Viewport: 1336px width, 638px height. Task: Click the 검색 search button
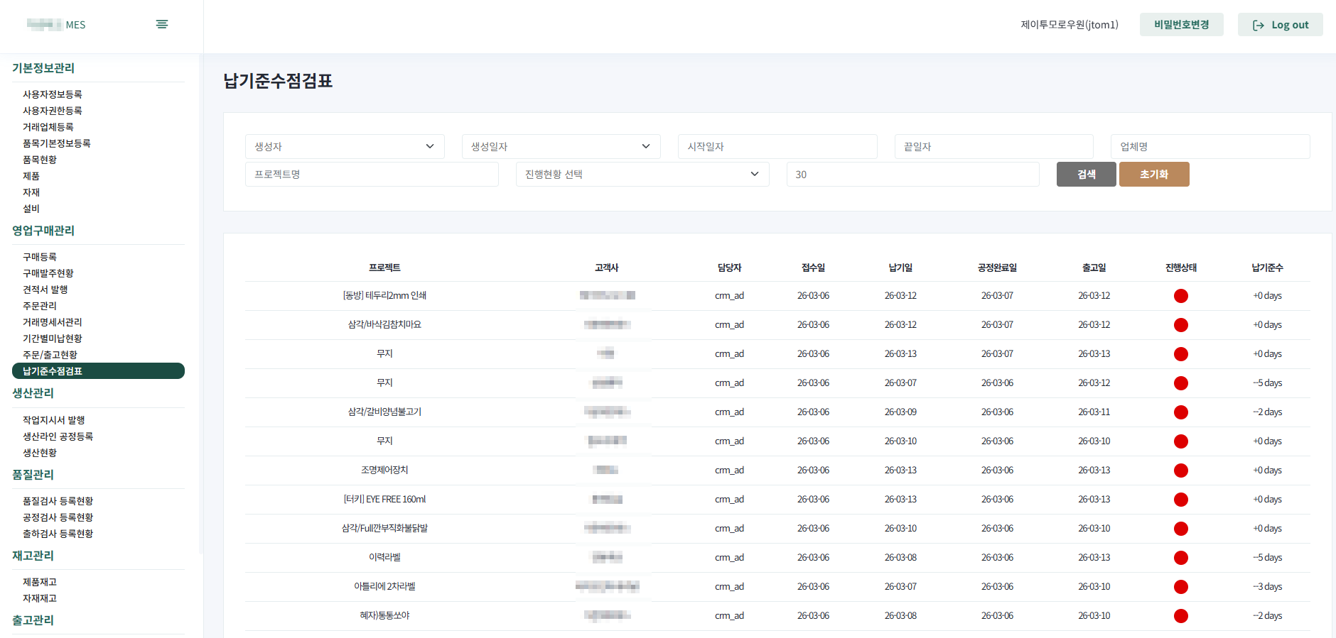pos(1086,175)
